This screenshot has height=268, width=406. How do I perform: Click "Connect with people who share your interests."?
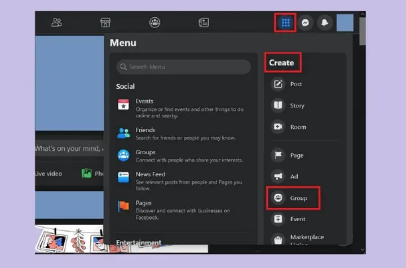pyautogui.click(x=189, y=160)
